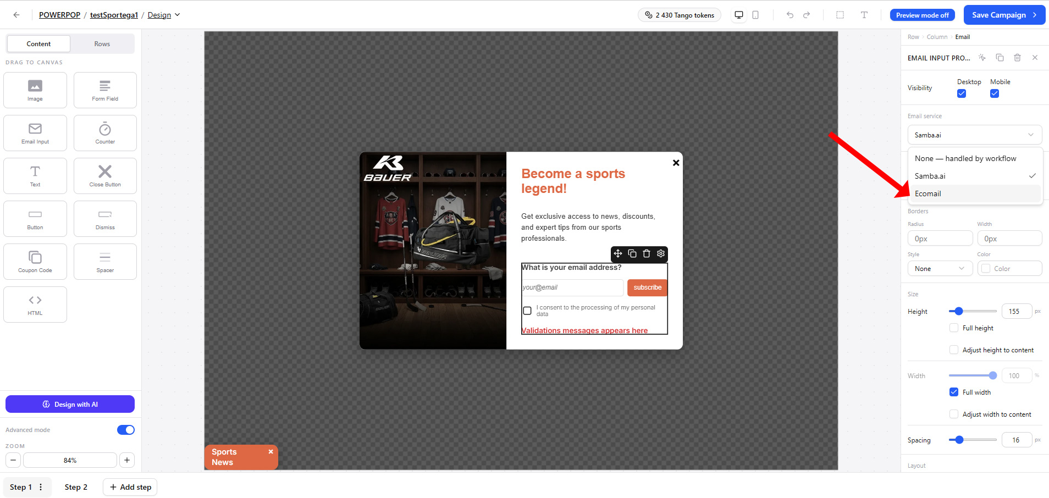Redo the last change
The height and width of the screenshot is (498, 1049).
coord(807,15)
